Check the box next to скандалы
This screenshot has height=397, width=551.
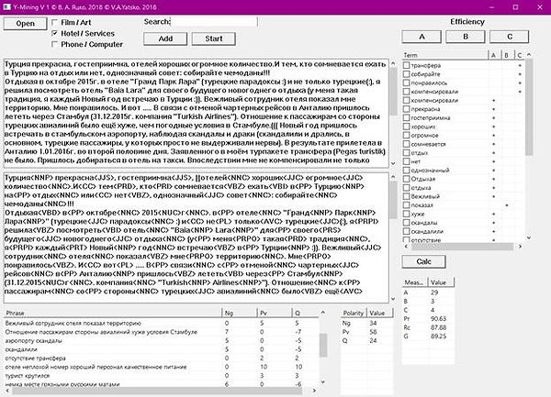406,223
